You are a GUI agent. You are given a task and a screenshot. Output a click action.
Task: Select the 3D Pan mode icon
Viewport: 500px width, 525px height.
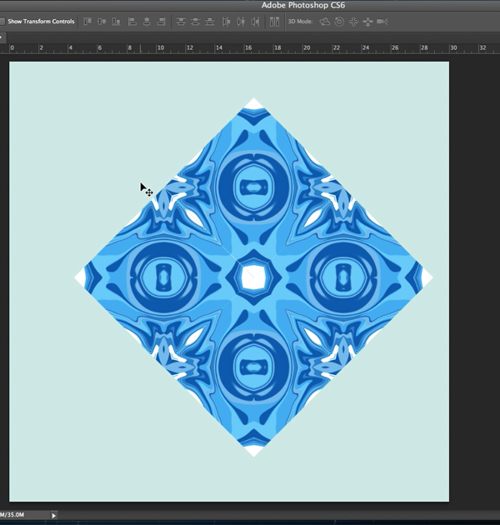pyautogui.click(x=353, y=22)
